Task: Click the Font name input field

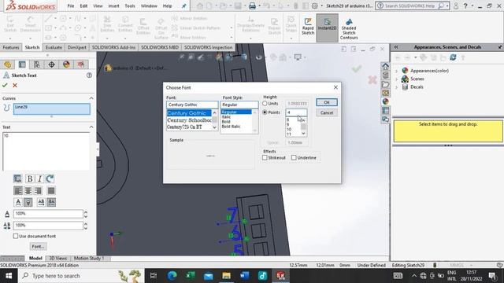Action: click(x=192, y=105)
